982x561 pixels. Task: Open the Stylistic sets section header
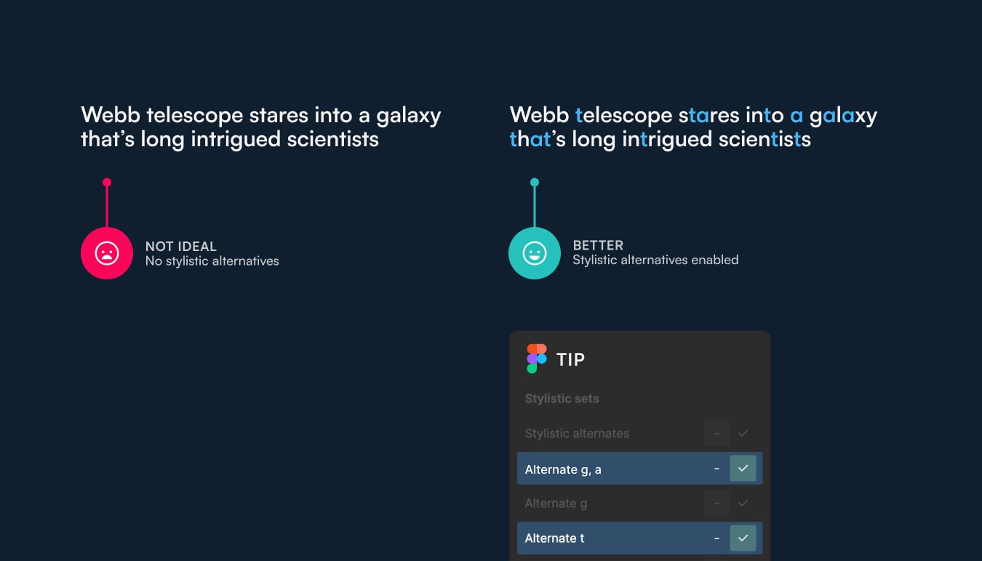562,398
